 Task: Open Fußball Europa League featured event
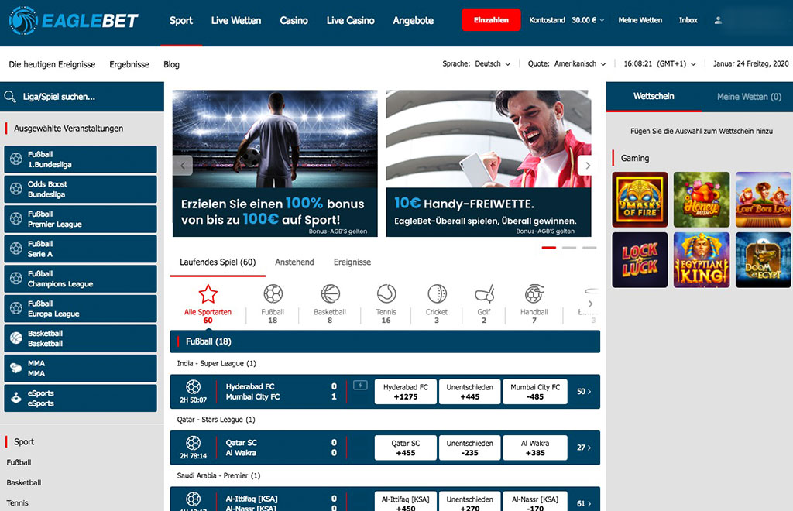(x=81, y=308)
